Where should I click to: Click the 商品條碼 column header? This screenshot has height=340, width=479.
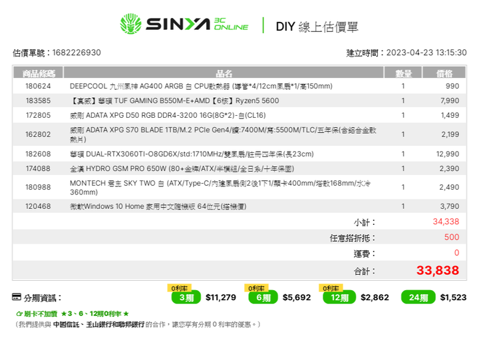click(38, 73)
